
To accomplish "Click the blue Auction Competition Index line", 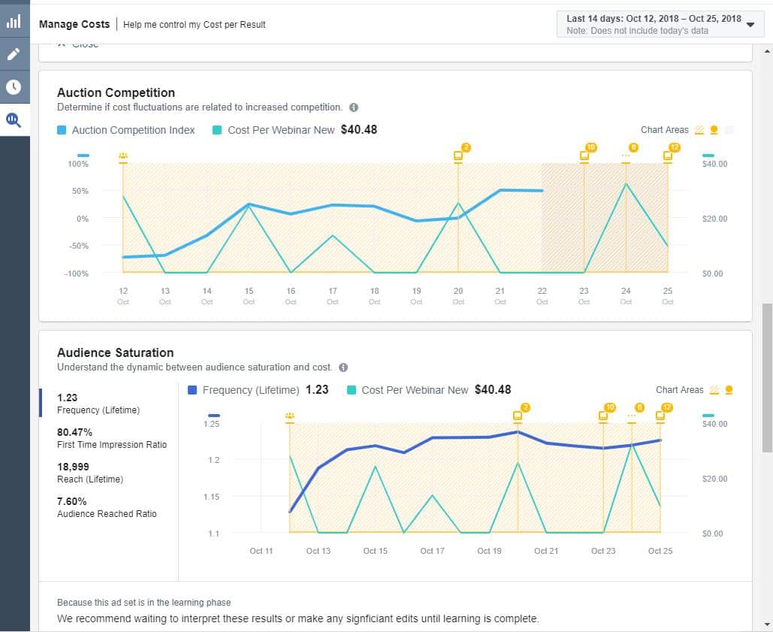I will [333, 206].
